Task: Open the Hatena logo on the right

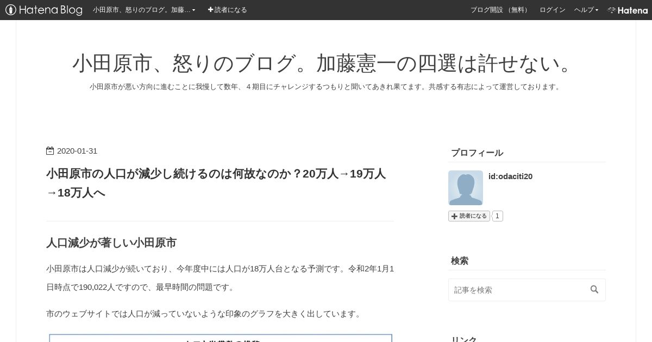Action: point(628,10)
